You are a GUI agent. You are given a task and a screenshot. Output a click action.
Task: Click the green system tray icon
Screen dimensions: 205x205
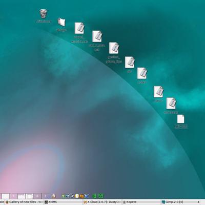[63, 196]
